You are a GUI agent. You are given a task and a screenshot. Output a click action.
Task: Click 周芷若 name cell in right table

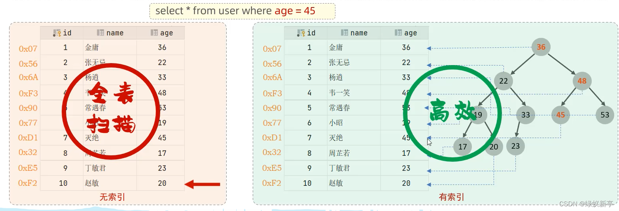(x=354, y=153)
